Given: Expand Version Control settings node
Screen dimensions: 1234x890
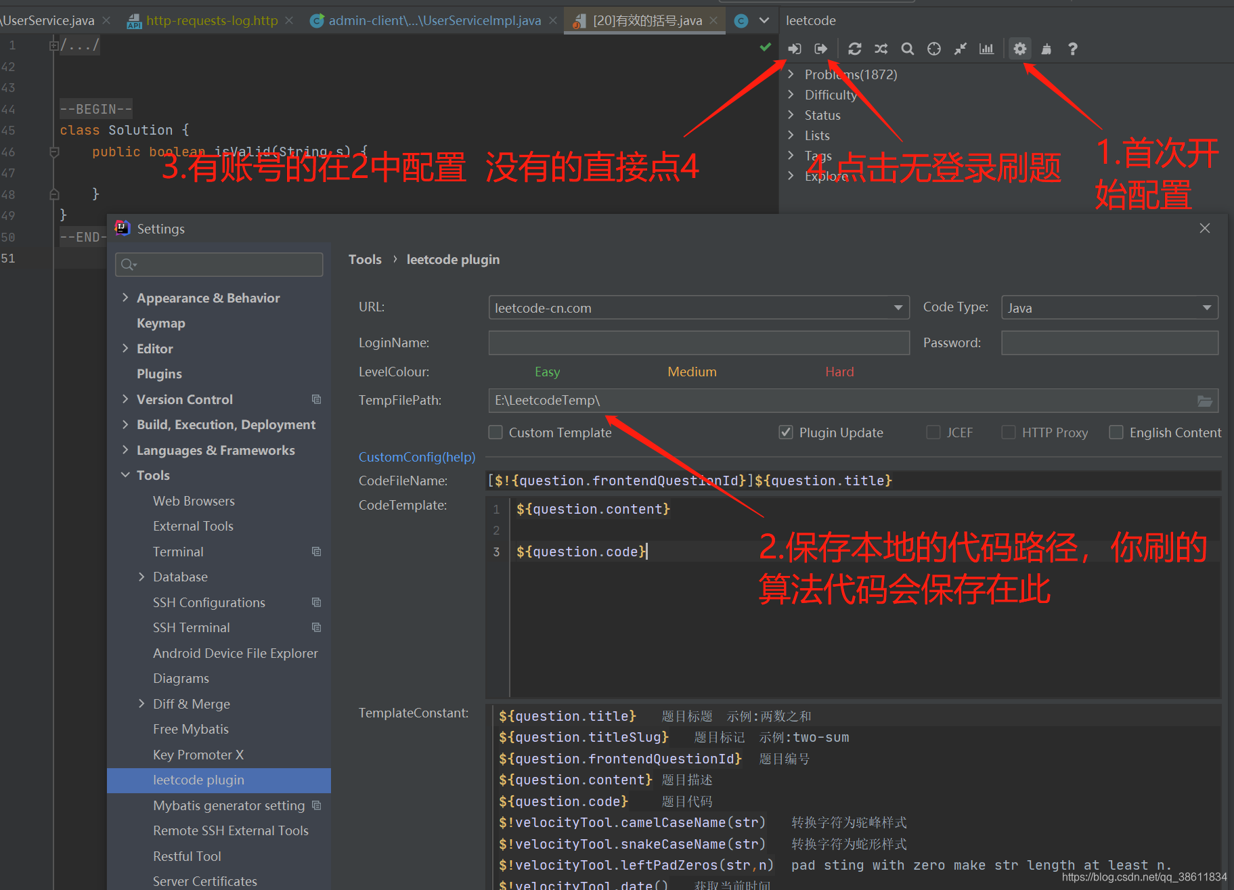Looking at the screenshot, I should coord(125,399).
